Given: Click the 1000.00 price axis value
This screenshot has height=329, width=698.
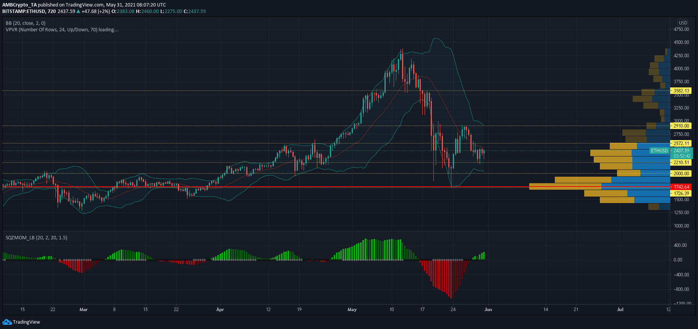Looking at the screenshot, I should pos(681,226).
